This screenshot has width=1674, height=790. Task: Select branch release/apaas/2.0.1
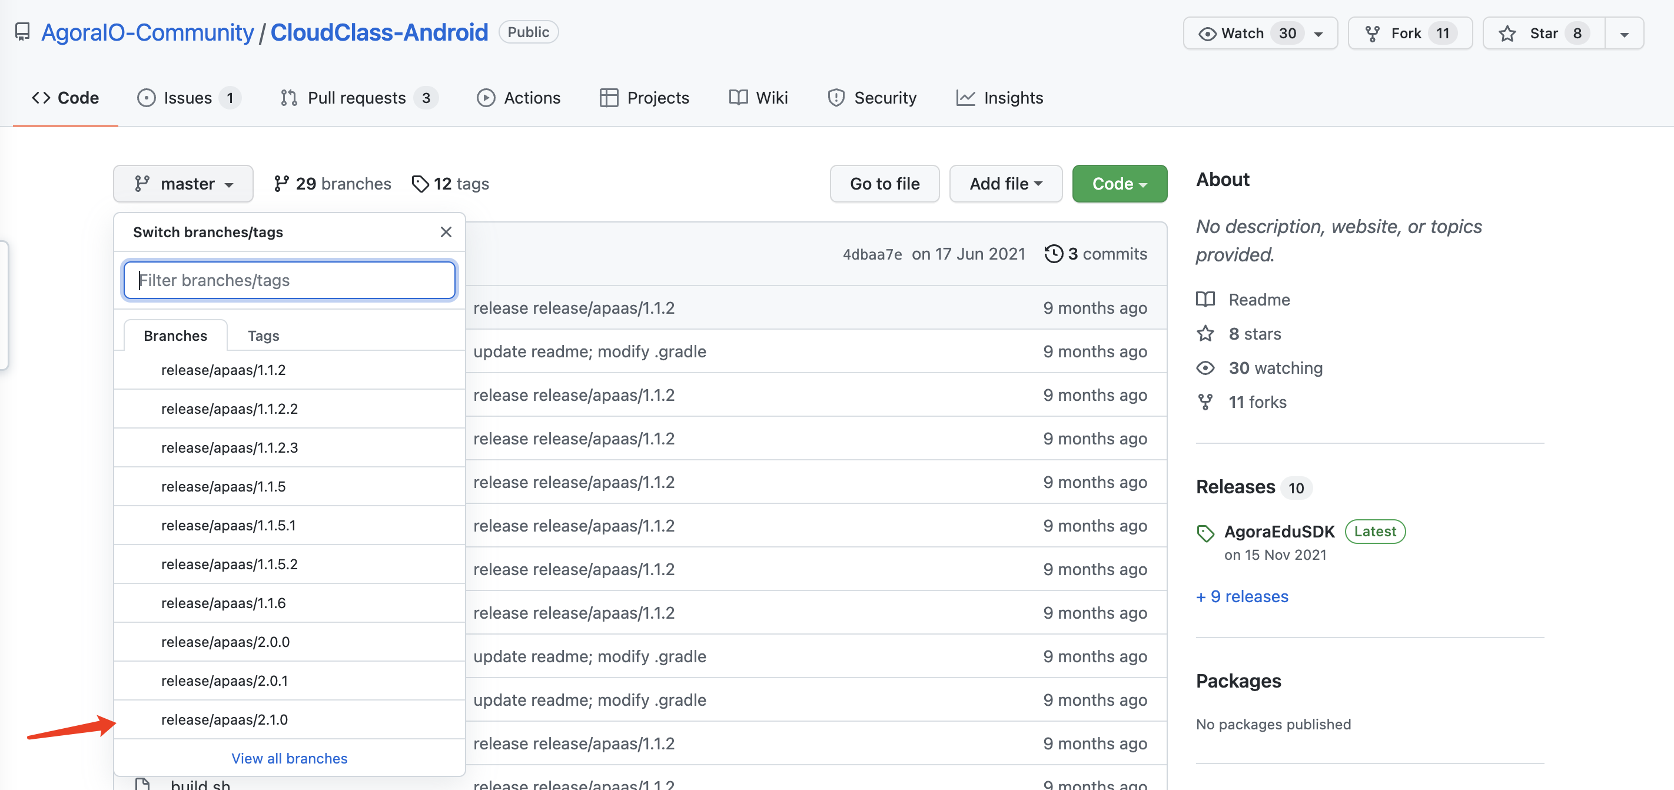tap(289, 682)
